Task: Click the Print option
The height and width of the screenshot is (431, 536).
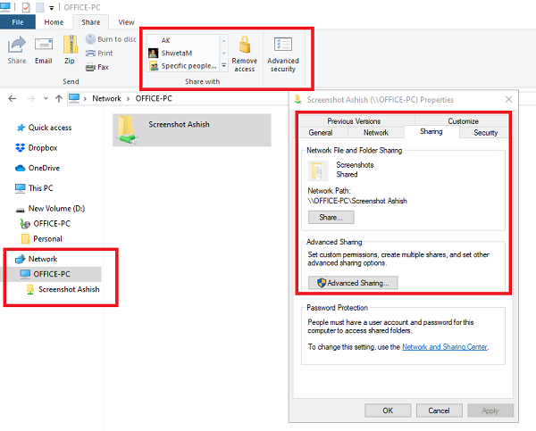Action: (99, 53)
